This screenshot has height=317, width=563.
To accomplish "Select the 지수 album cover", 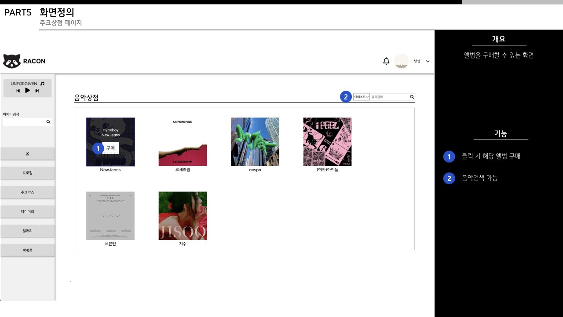I will (183, 216).
